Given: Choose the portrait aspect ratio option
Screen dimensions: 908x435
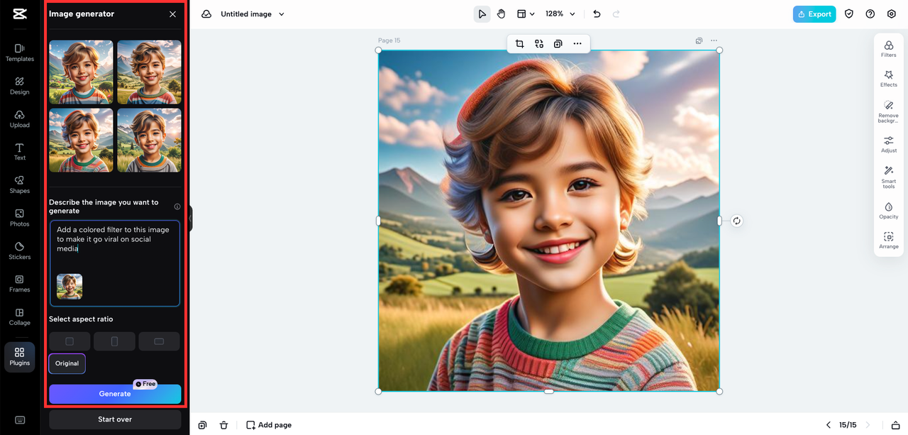Looking at the screenshot, I should click(x=114, y=341).
